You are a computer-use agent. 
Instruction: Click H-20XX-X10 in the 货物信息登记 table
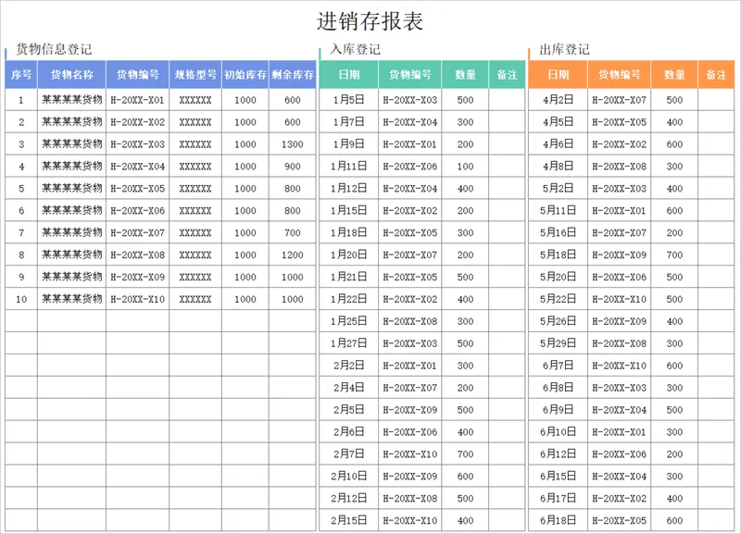137,299
